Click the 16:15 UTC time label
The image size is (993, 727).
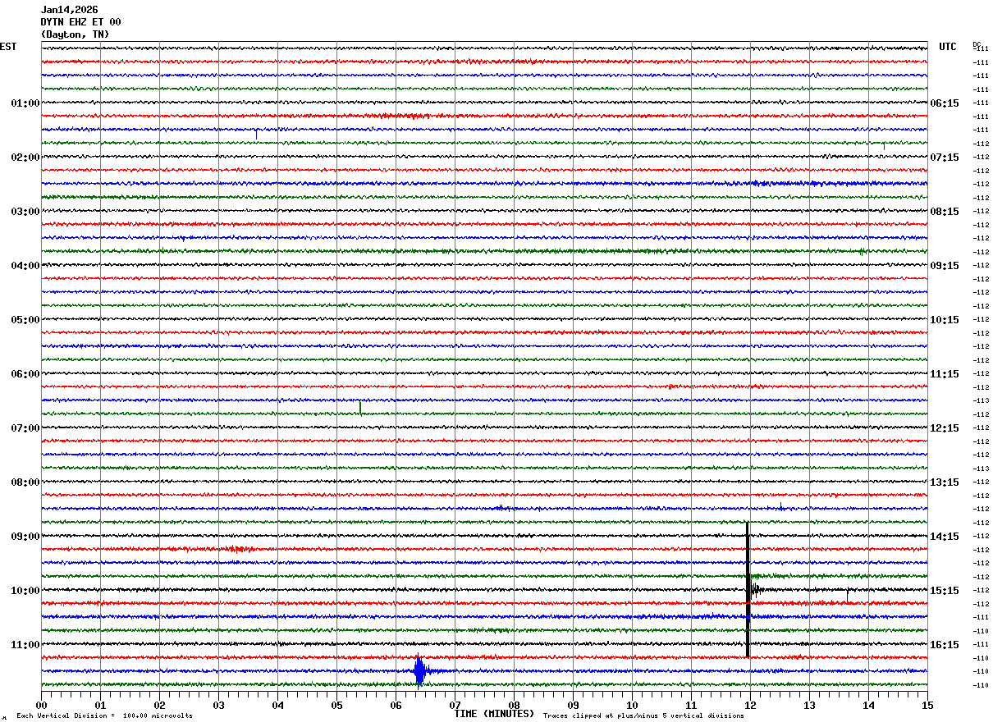pos(944,645)
